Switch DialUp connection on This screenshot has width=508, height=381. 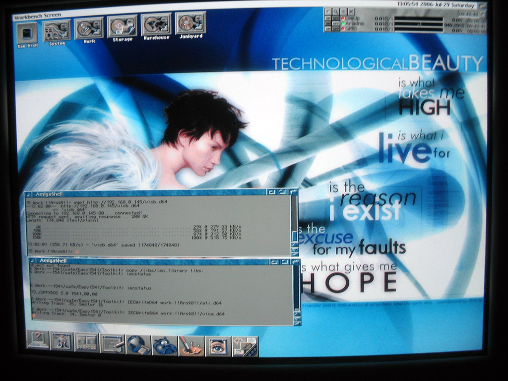328,18
